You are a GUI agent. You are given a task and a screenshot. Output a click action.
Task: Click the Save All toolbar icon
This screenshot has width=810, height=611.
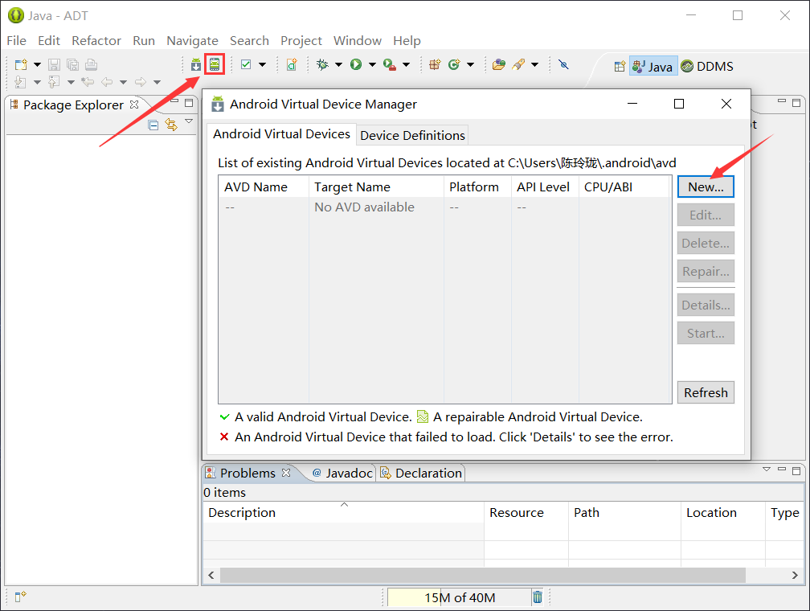(x=73, y=64)
